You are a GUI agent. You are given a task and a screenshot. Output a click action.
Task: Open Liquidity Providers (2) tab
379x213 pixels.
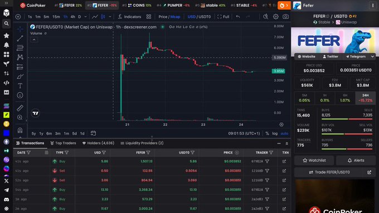[x=142, y=143]
